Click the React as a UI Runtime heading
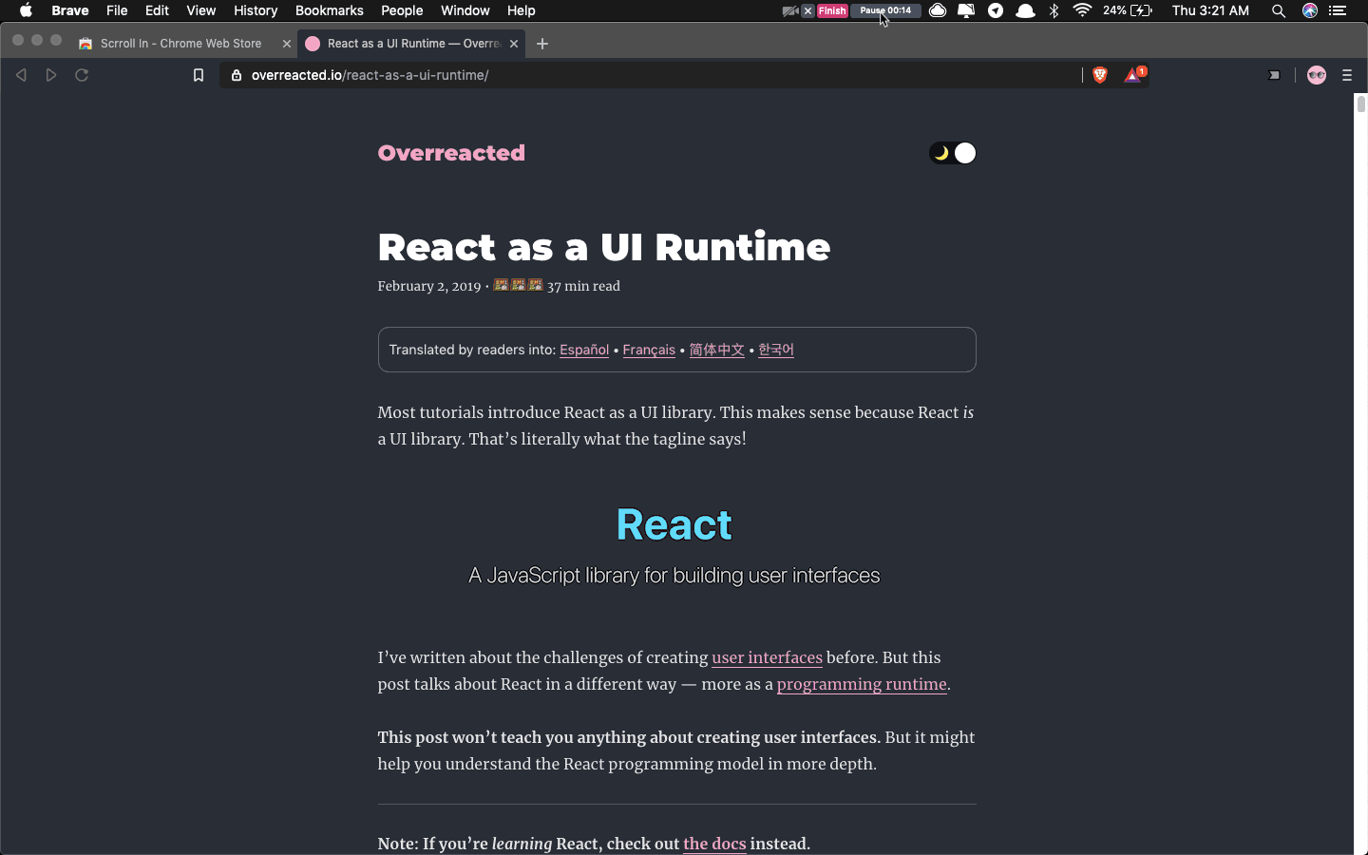 click(x=604, y=247)
